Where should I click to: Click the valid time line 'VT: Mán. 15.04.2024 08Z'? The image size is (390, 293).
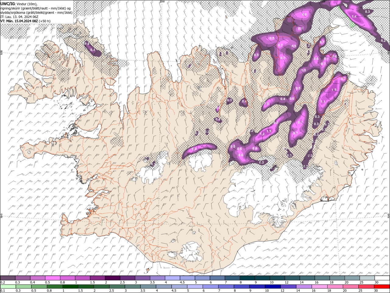(19, 21)
